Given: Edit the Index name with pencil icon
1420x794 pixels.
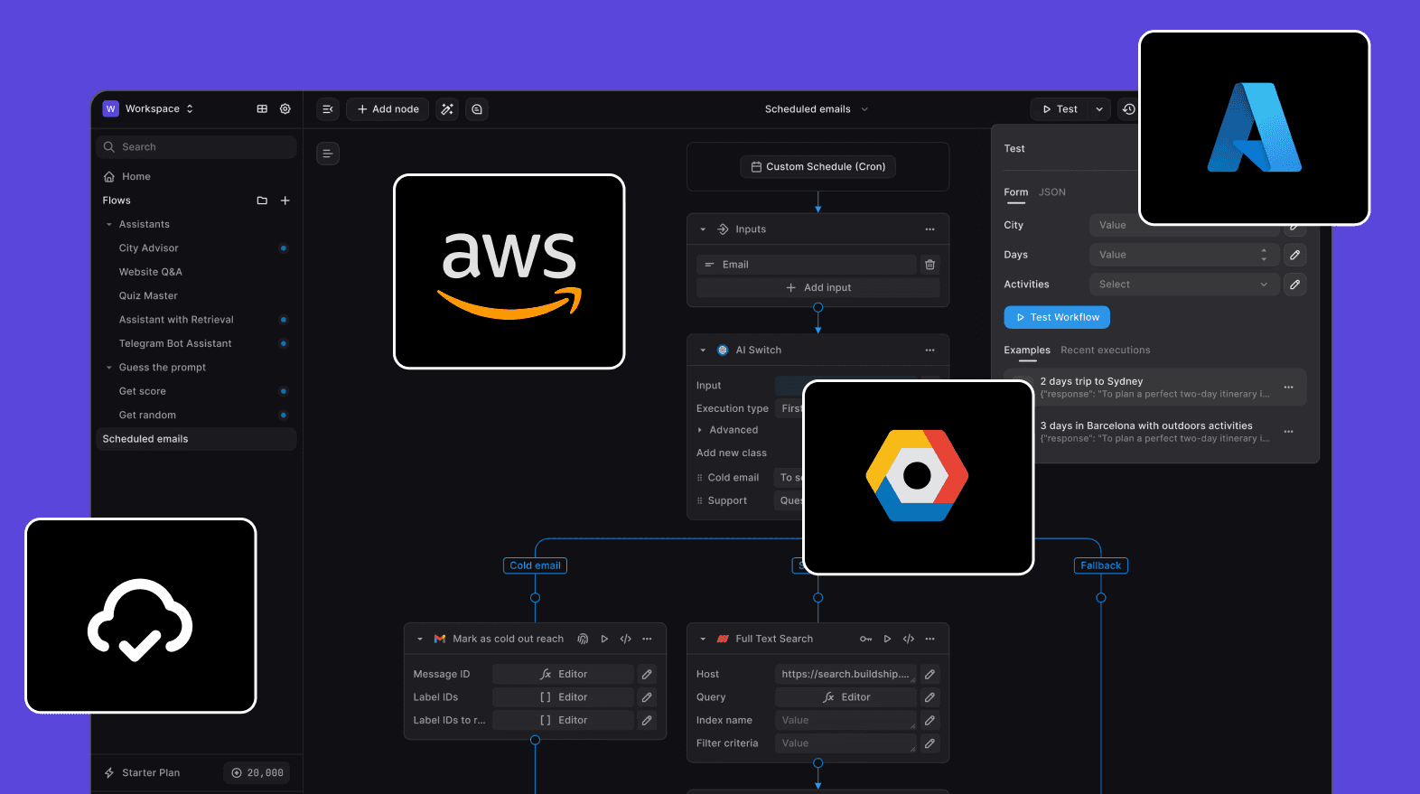Looking at the screenshot, I should click(x=930, y=720).
